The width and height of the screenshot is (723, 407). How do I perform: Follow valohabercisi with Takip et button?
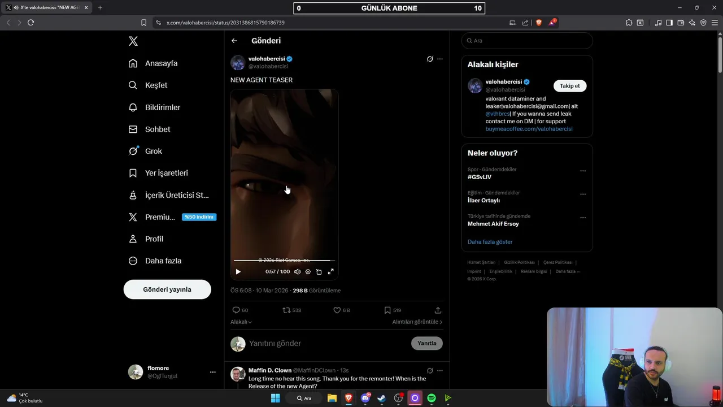pyautogui.click(x=570, y=86)
